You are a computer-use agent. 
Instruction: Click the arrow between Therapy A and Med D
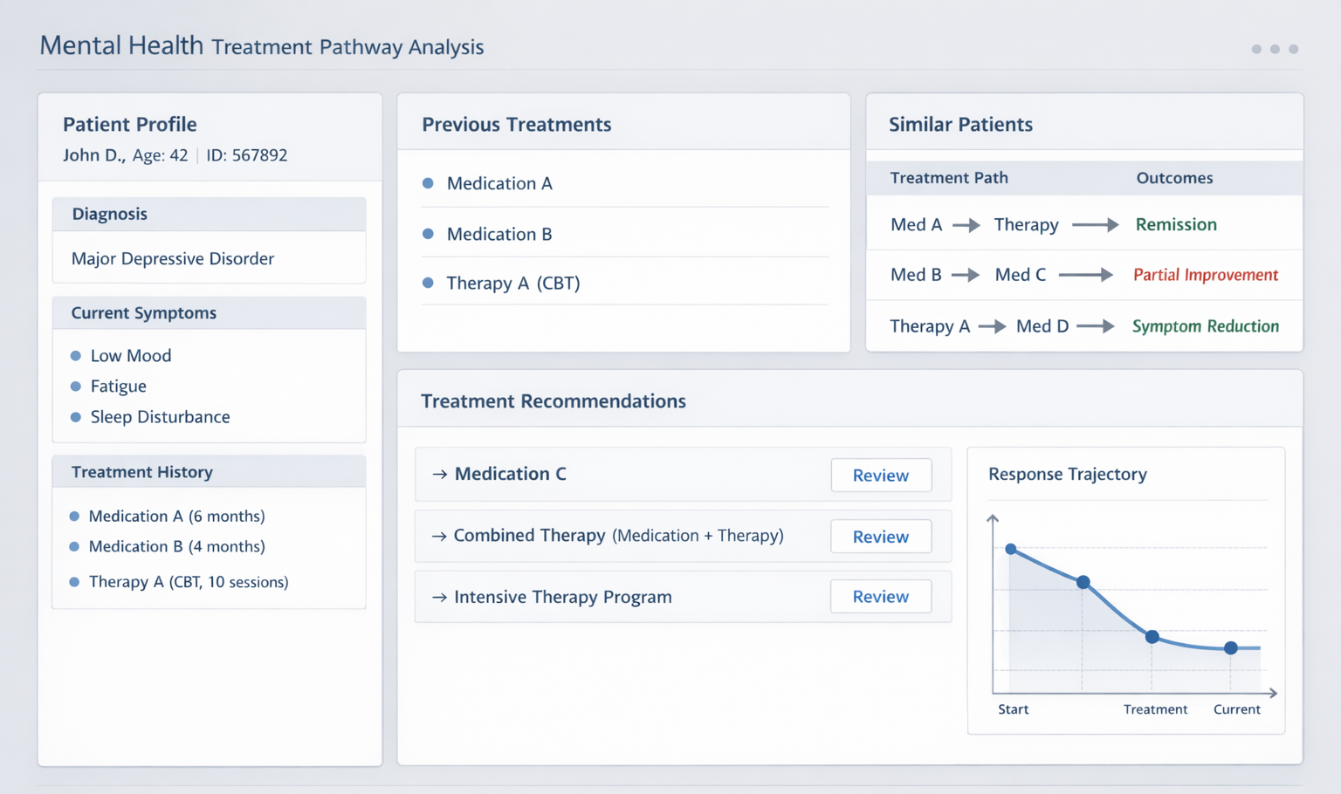tap(994, 326)
